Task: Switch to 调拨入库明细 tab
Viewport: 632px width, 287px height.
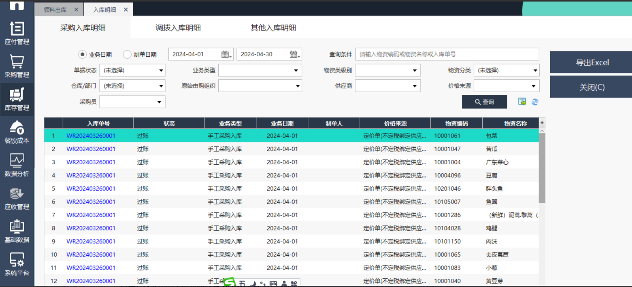Action: point(178,28)
